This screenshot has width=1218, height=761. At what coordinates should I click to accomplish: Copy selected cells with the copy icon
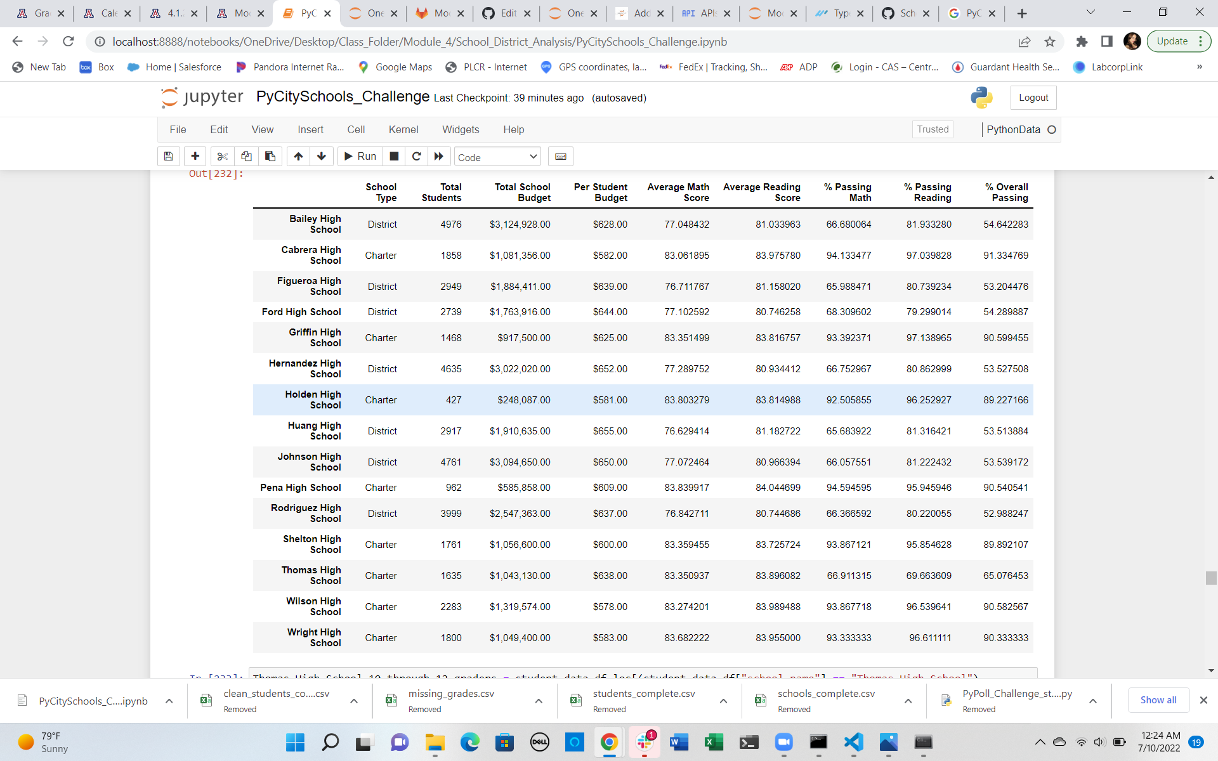pos(246,156)
